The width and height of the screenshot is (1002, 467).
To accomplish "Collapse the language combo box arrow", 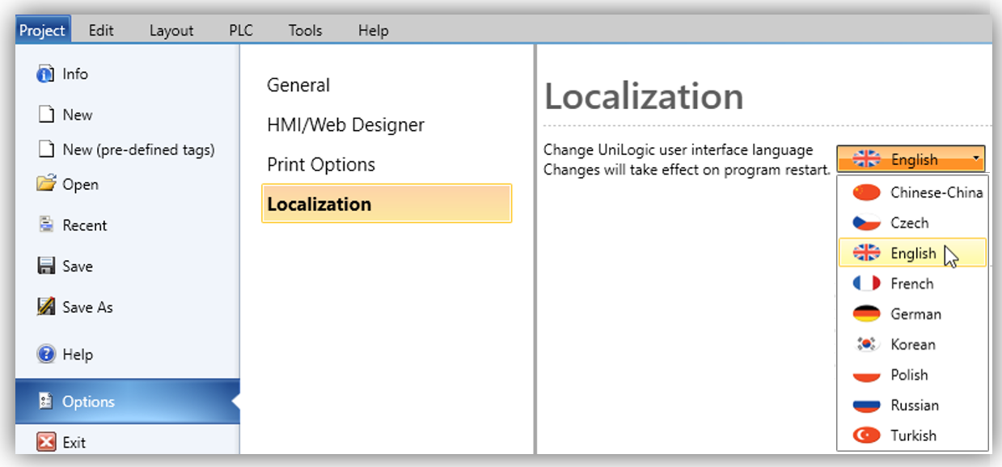I will tap(977, 159).
